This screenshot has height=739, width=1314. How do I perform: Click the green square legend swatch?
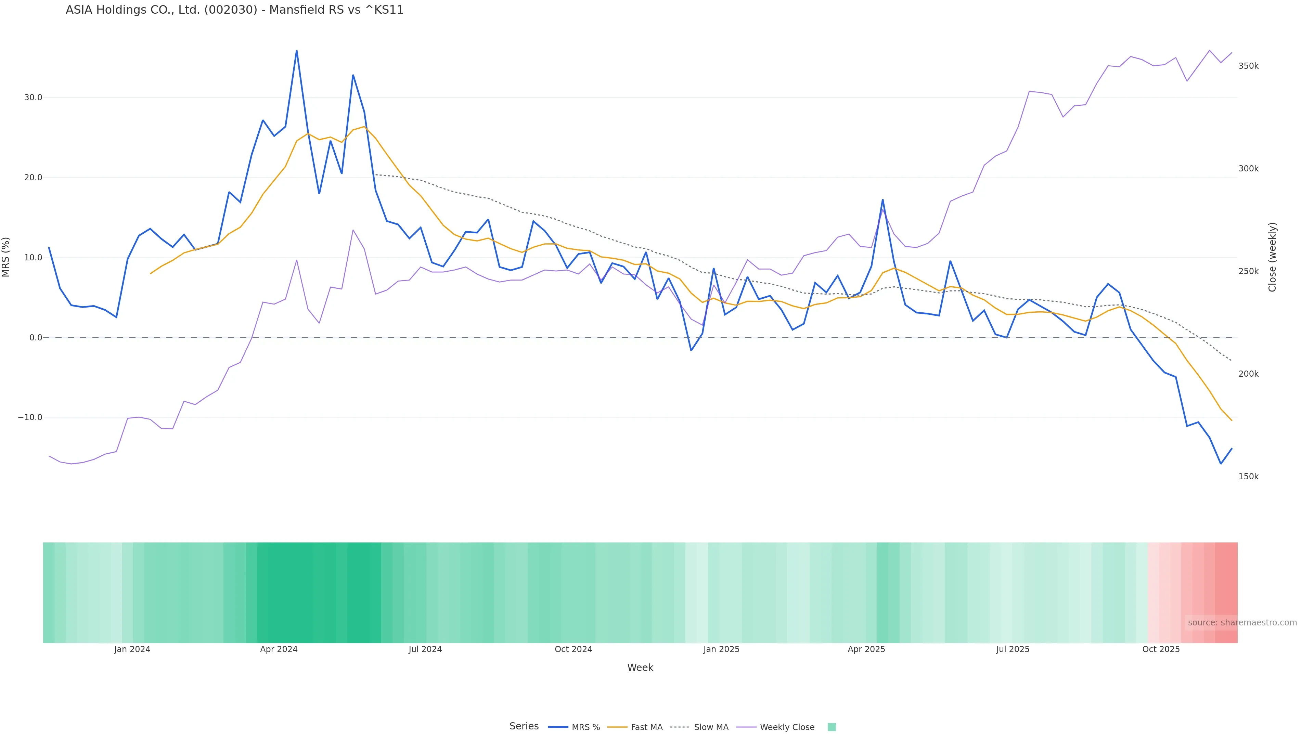coord(832,727)
